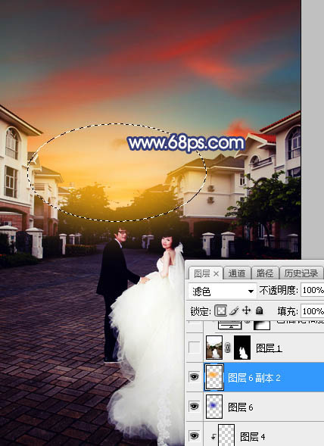Open the 滤色 blend mode dropdown
Image resolution: width=324 pixels, height=446 pixels.
point(222,291)
